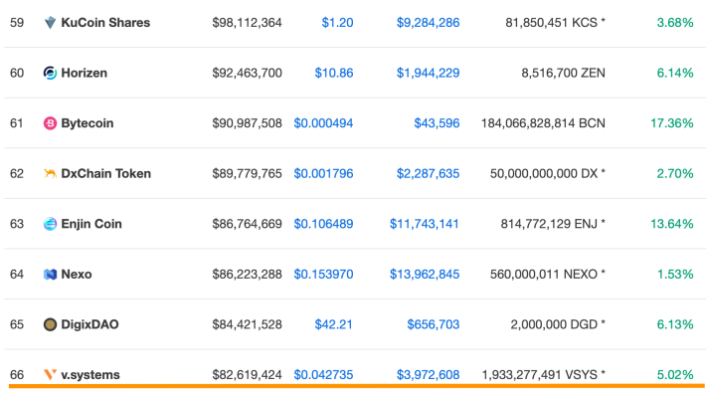The image size is (706, 395).
Task: Click v.systems price $0.042735
Action: click(x=323, y=375)
